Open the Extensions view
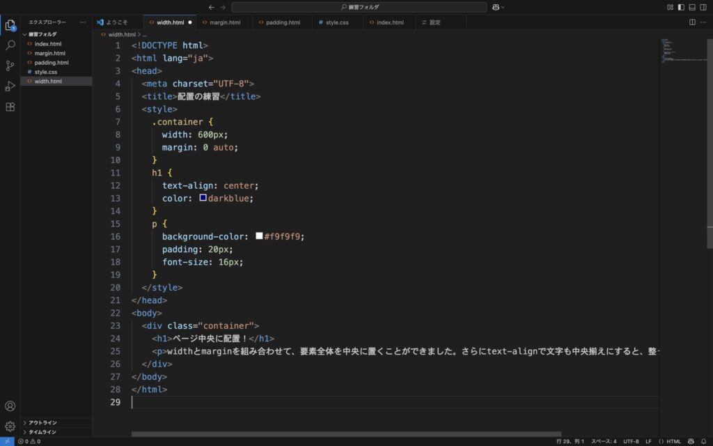 point(10,107)
